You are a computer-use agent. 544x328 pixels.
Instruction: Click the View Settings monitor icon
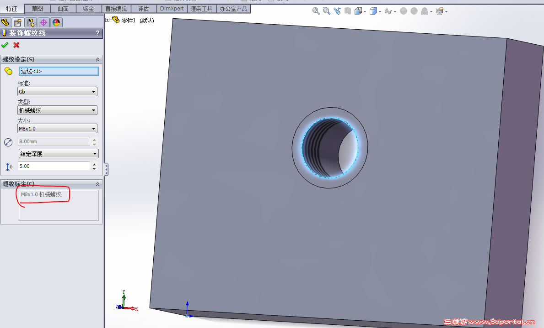click(x=440, y=11)
